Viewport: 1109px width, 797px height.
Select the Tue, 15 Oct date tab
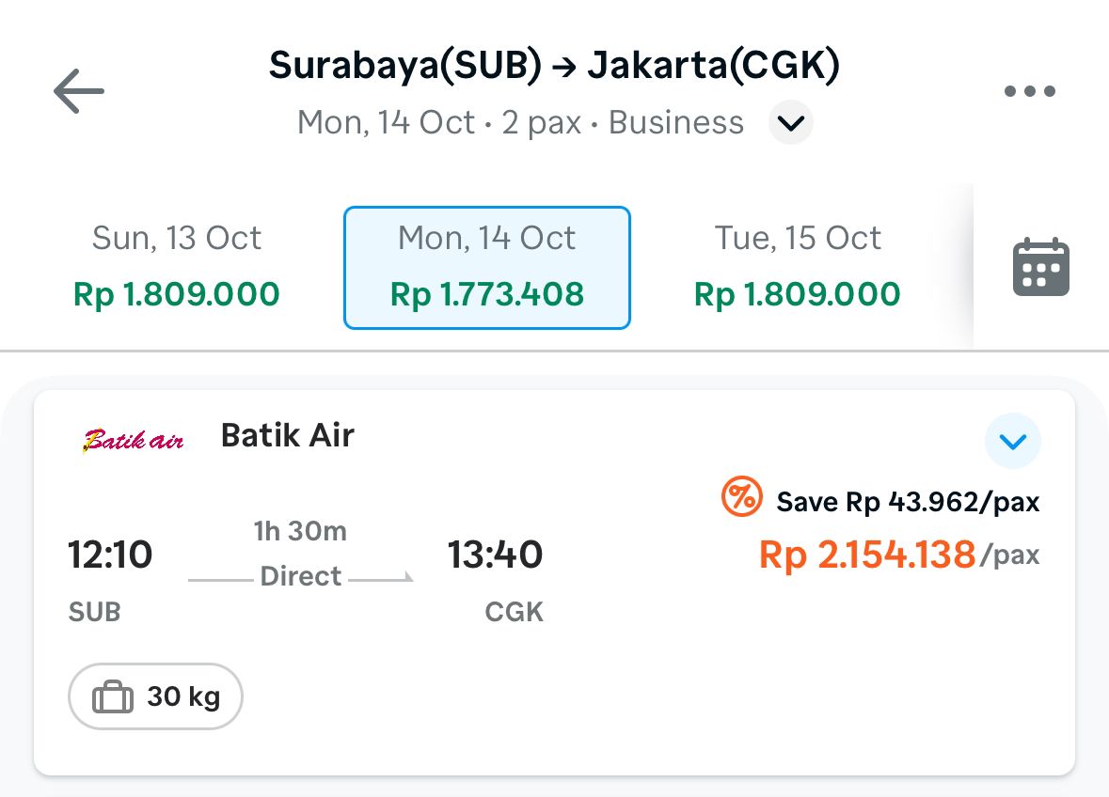tap(798, 267)
